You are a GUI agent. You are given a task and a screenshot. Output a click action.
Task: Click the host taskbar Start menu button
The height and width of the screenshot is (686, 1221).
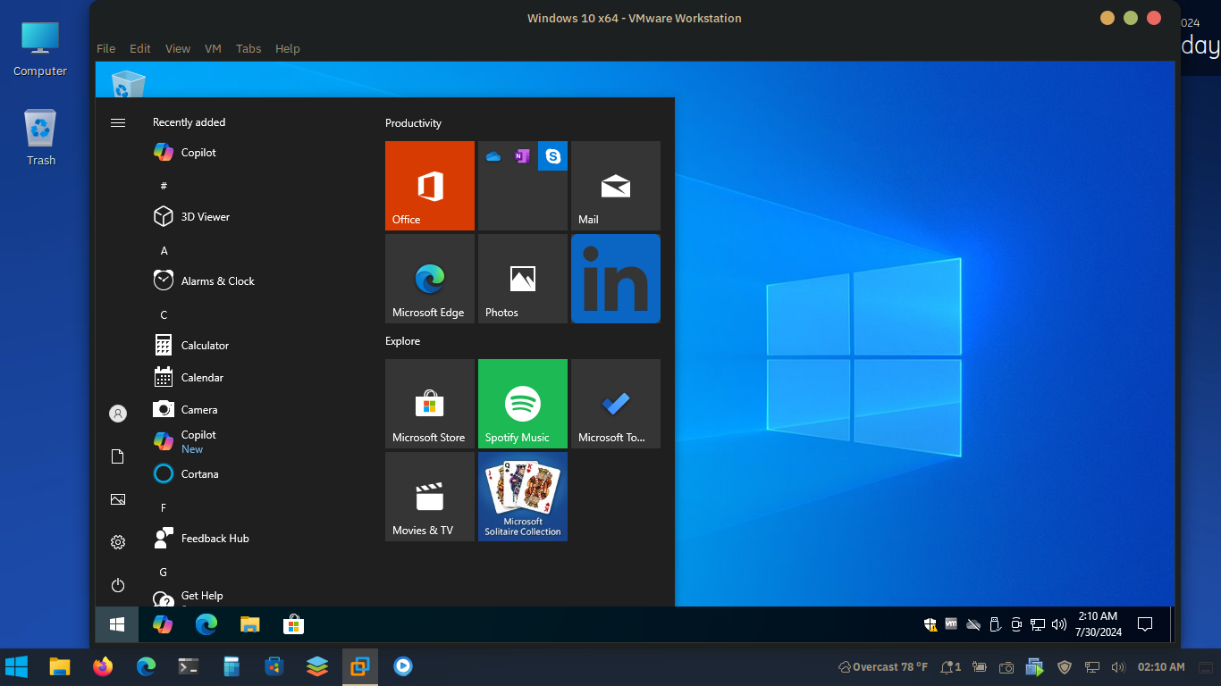16,666
